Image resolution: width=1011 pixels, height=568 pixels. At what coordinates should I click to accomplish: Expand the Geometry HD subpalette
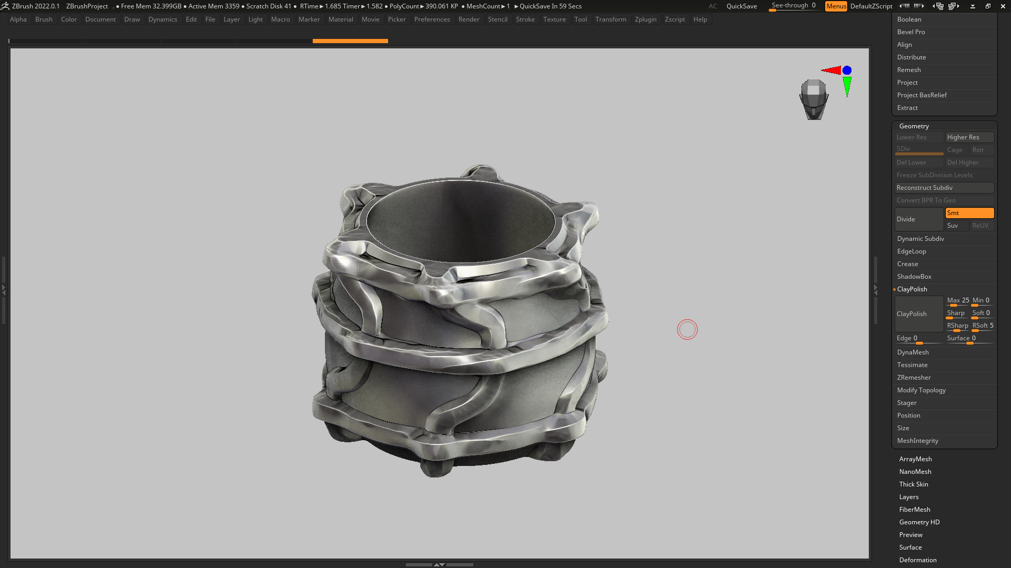tap(919, 522)
